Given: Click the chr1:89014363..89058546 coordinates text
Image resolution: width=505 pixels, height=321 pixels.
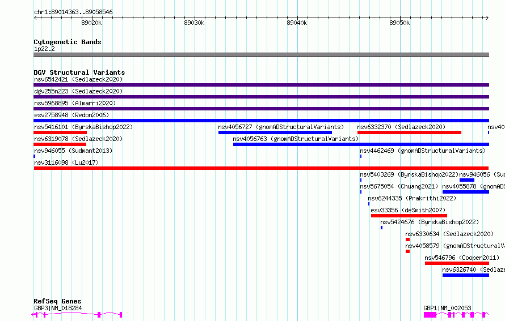Looking at the screenshot, I should pyautogui.click(x=73, y=12).
